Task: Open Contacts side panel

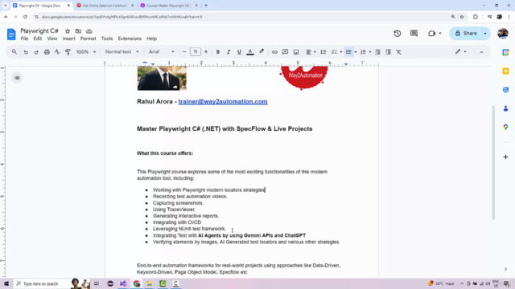Action: (505, 108)
